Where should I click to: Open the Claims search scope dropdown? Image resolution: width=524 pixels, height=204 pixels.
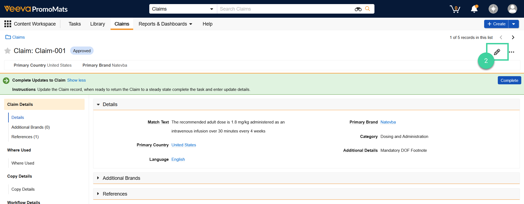[x=183, y=9]
